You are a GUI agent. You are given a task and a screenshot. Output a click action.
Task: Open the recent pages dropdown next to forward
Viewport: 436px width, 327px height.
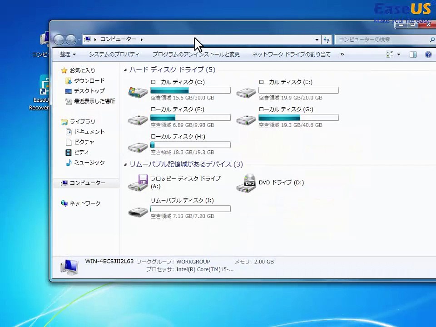click(79, 40)
